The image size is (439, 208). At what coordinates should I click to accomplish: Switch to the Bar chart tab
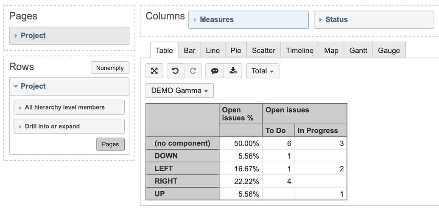tap(190, 51)
